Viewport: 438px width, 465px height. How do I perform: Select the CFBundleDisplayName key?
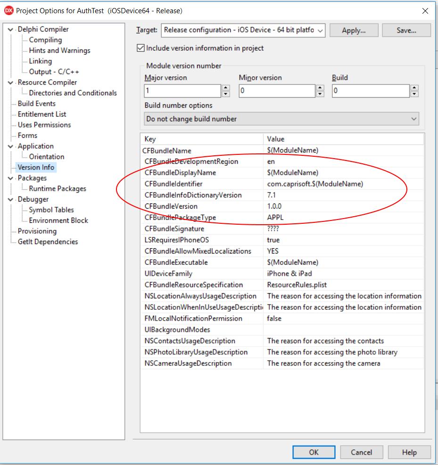(x=181, y=173)
